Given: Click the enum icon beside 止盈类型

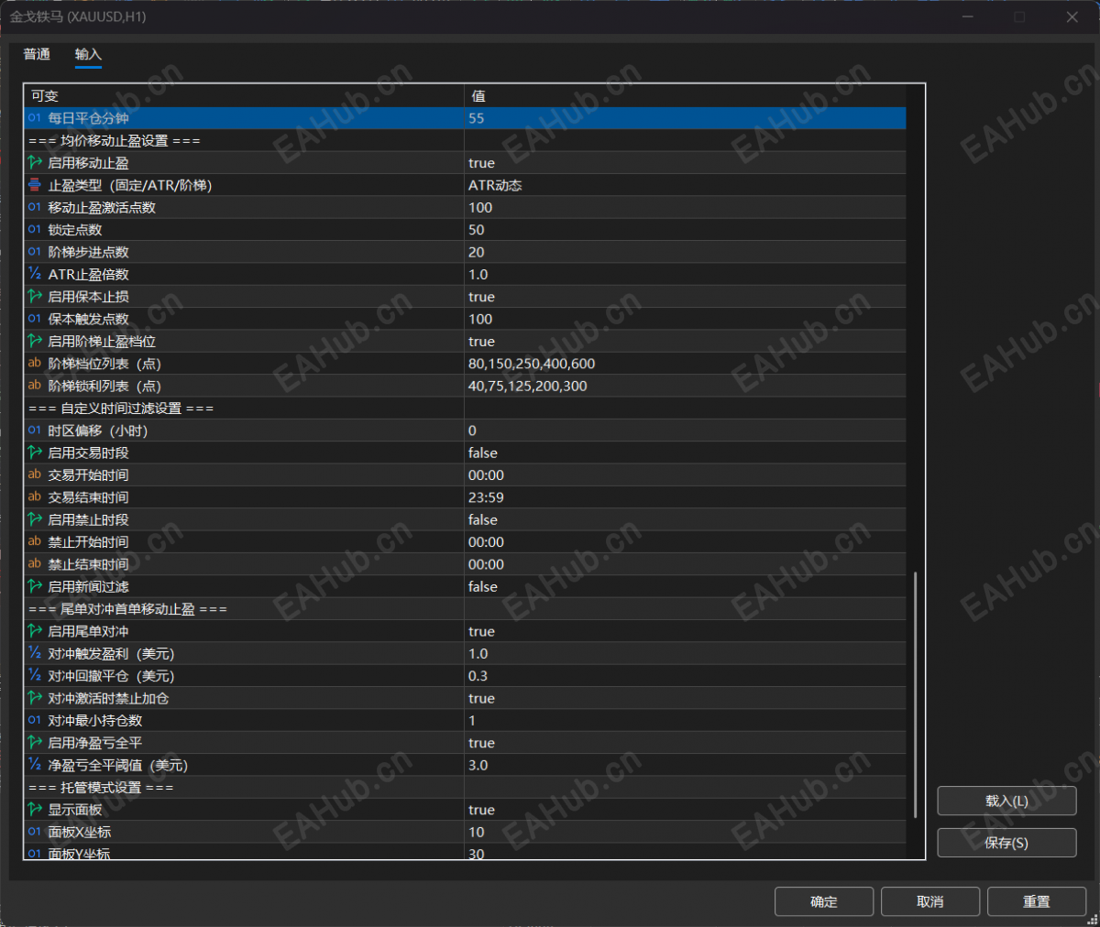Looking at the screenshot, I should [x=35, y=185].
